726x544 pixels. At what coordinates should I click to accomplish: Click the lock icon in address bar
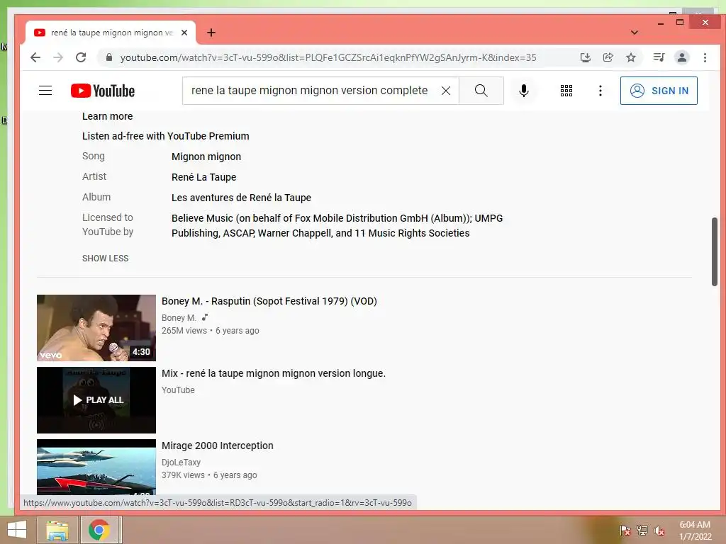(109, 57)
